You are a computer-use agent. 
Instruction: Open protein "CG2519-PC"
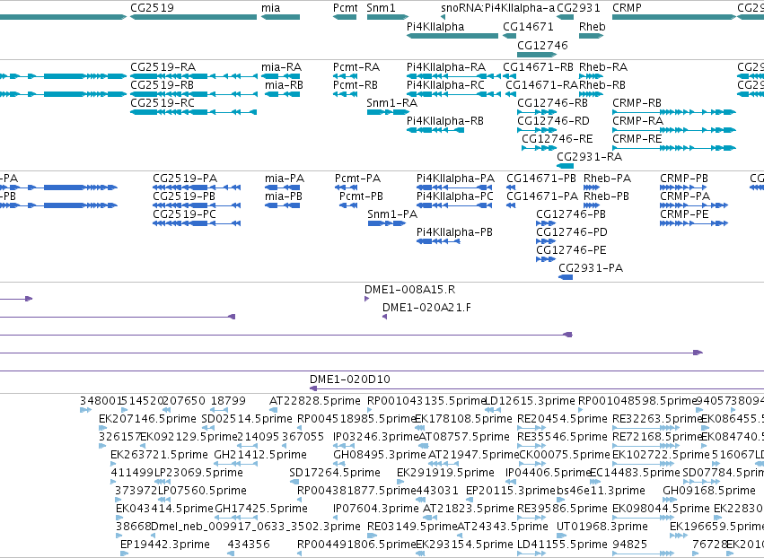185,214
